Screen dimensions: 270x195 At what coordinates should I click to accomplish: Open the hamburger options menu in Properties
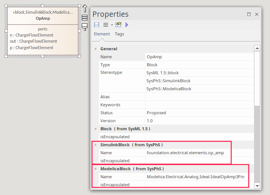[x=106, y=25]
